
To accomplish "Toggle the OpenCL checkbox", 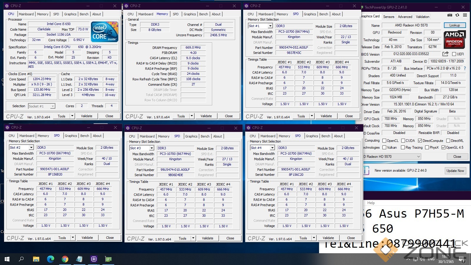I will click(x=384, y=141).
